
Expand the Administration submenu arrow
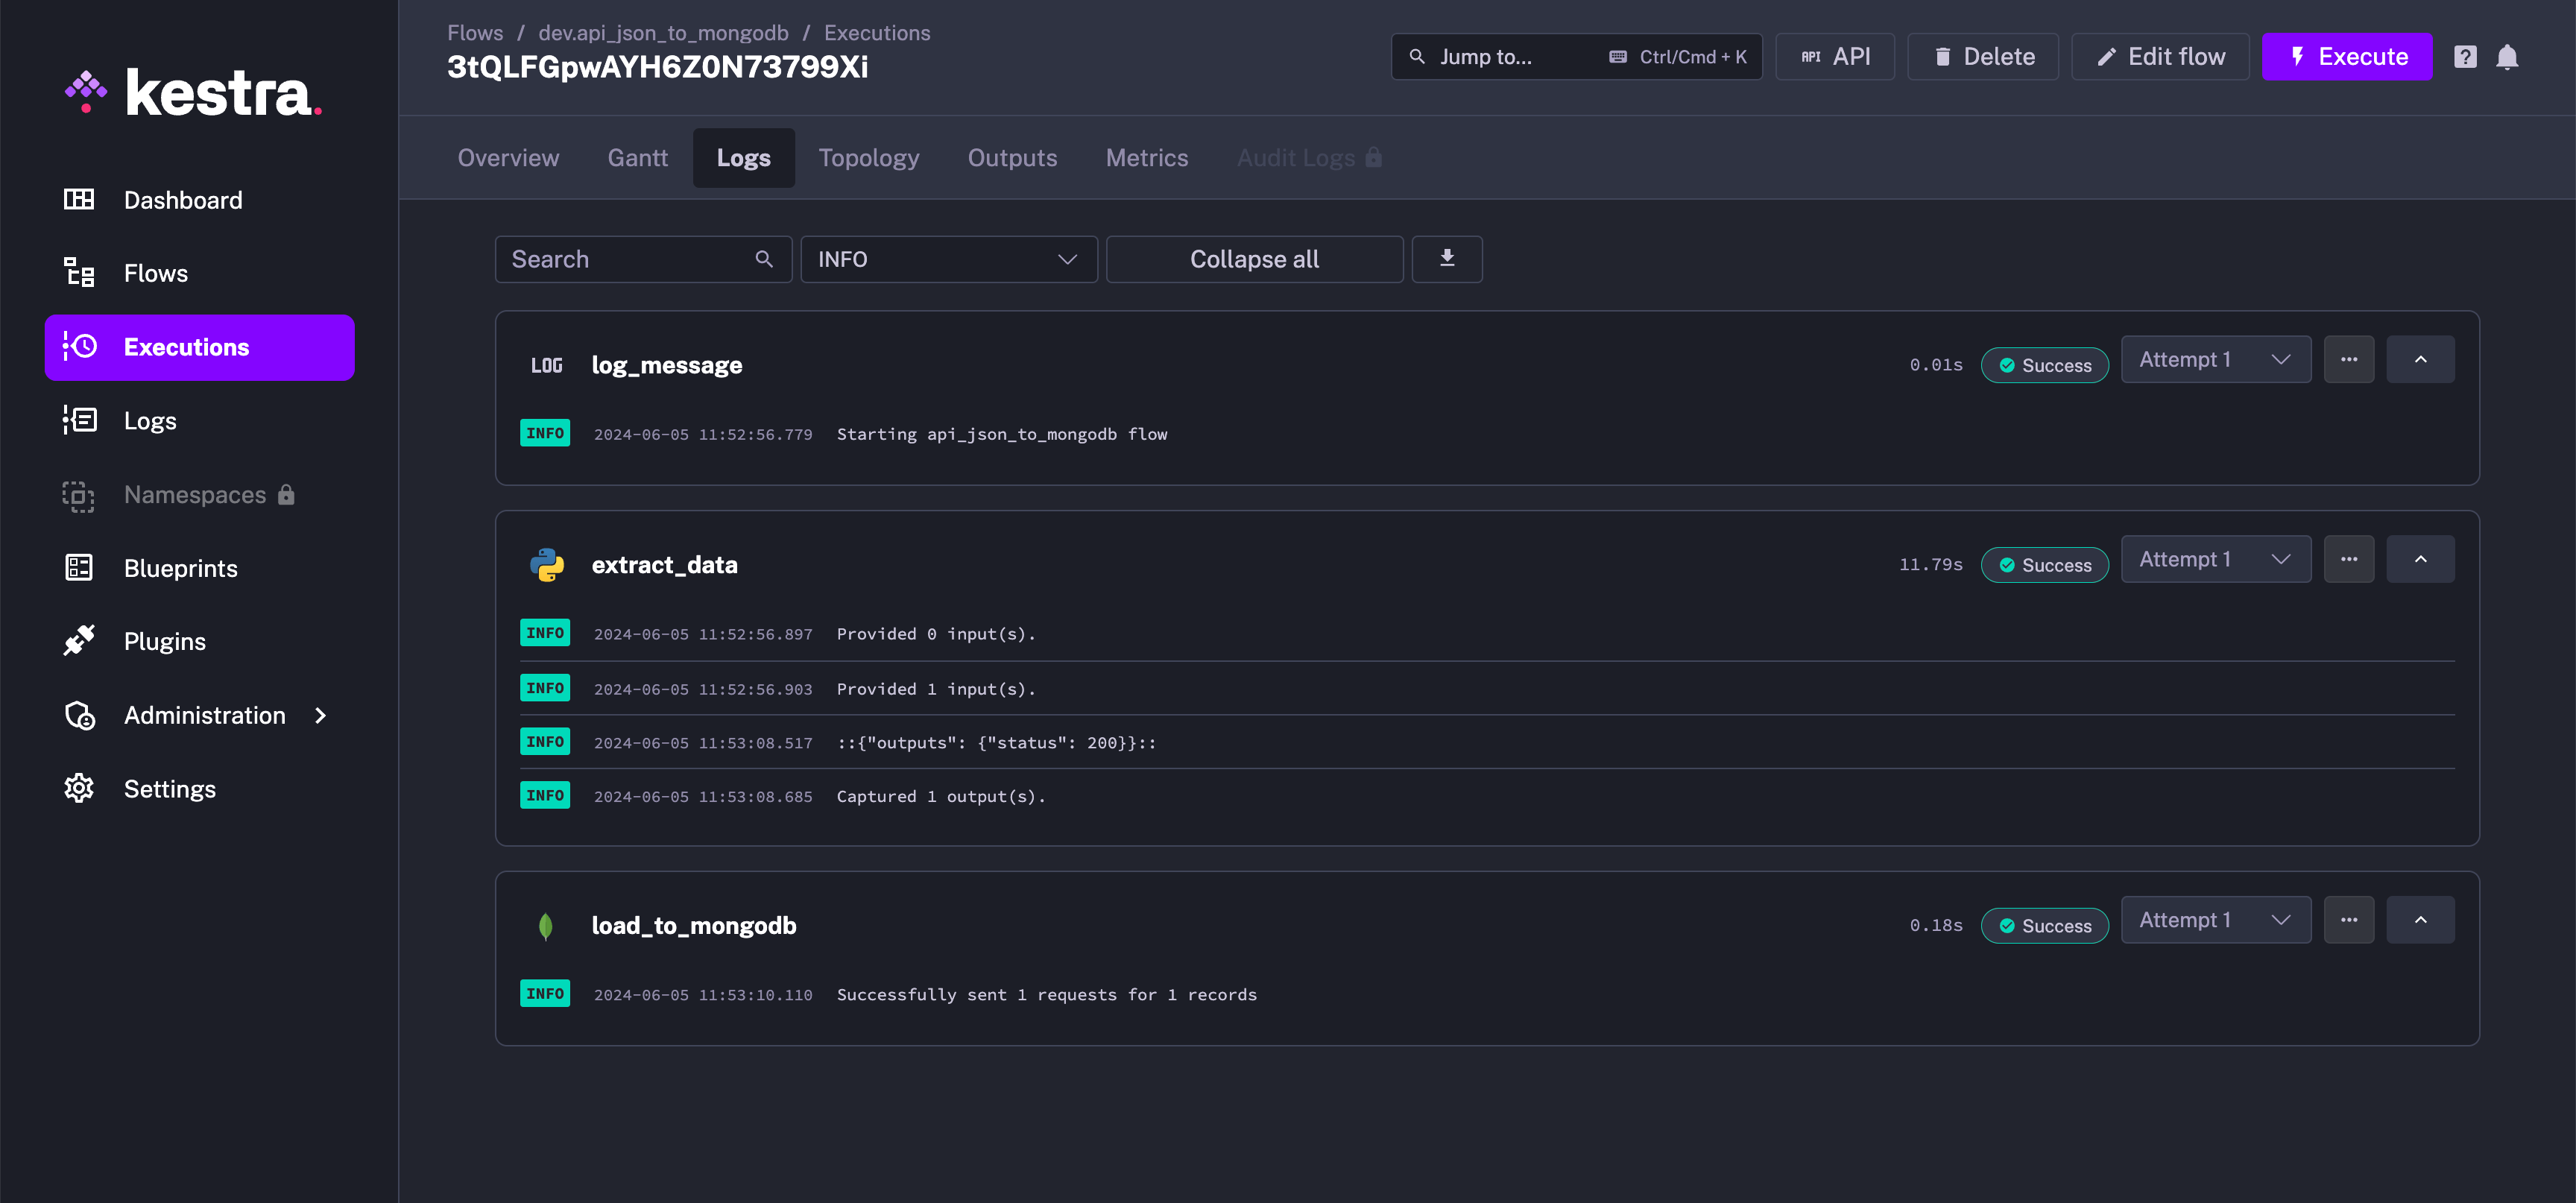coord(321,715)
